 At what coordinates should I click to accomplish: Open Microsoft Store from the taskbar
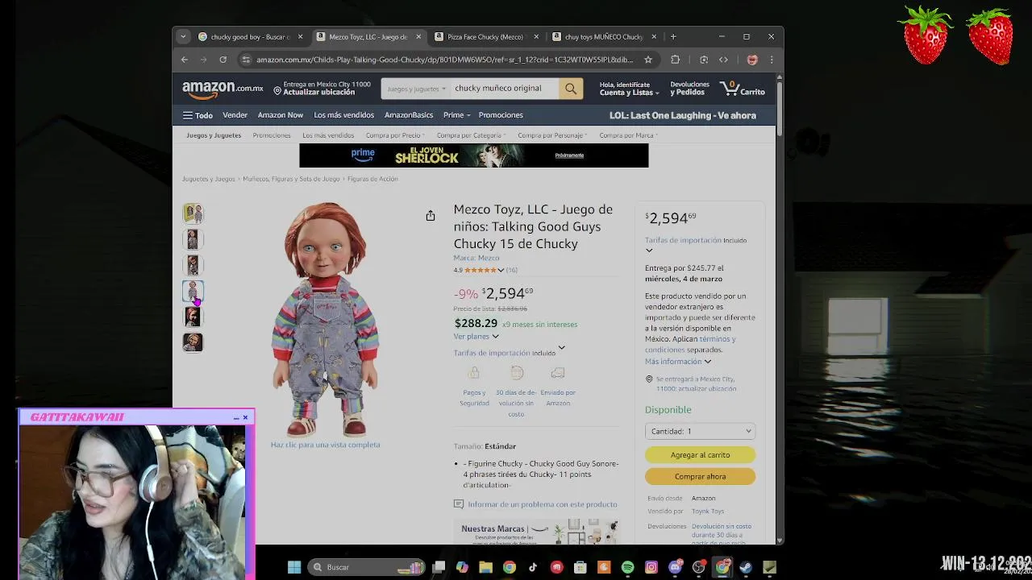click(x=580, y=567)
